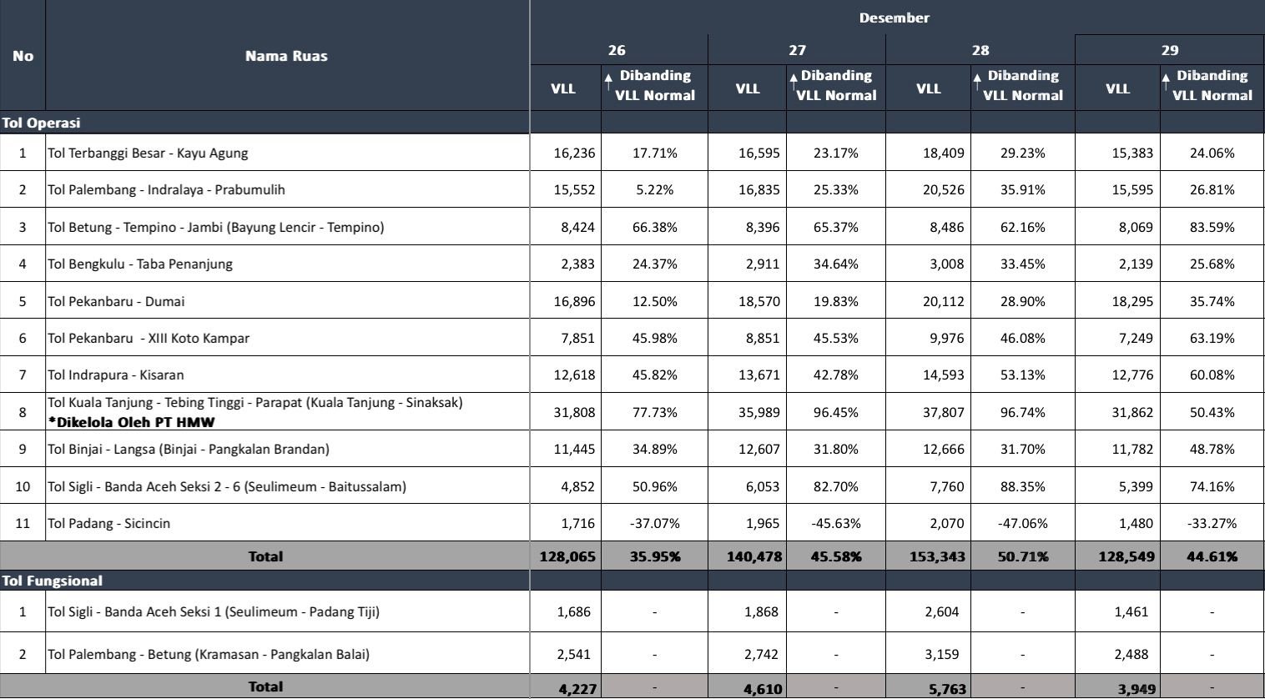Select the Tol Fungsional total 5,763
This screenshot has width=1265, height=699.
(x=945, y=689)
